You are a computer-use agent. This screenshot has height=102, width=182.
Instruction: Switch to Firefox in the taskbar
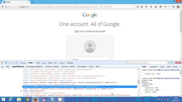pyautogui.click(x=36, y=99)
